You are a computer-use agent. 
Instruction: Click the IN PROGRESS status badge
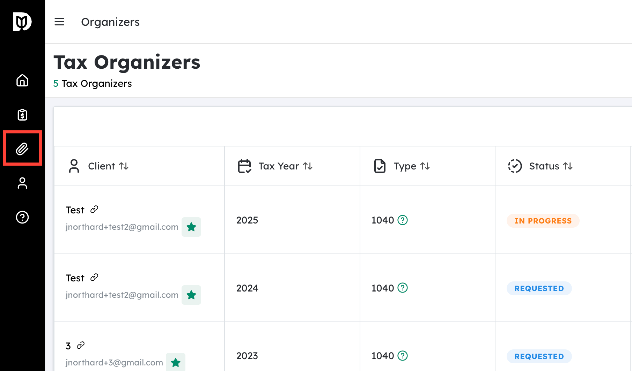tap(543, 221)
